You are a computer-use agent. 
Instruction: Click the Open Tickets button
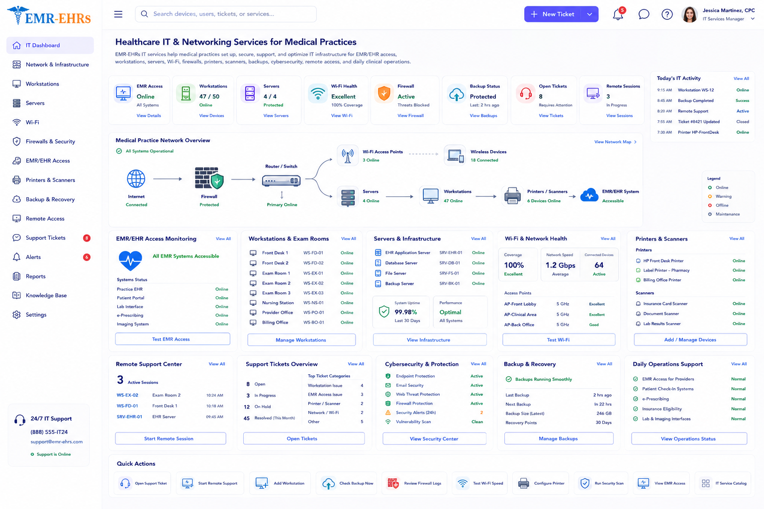coord(304,438)
